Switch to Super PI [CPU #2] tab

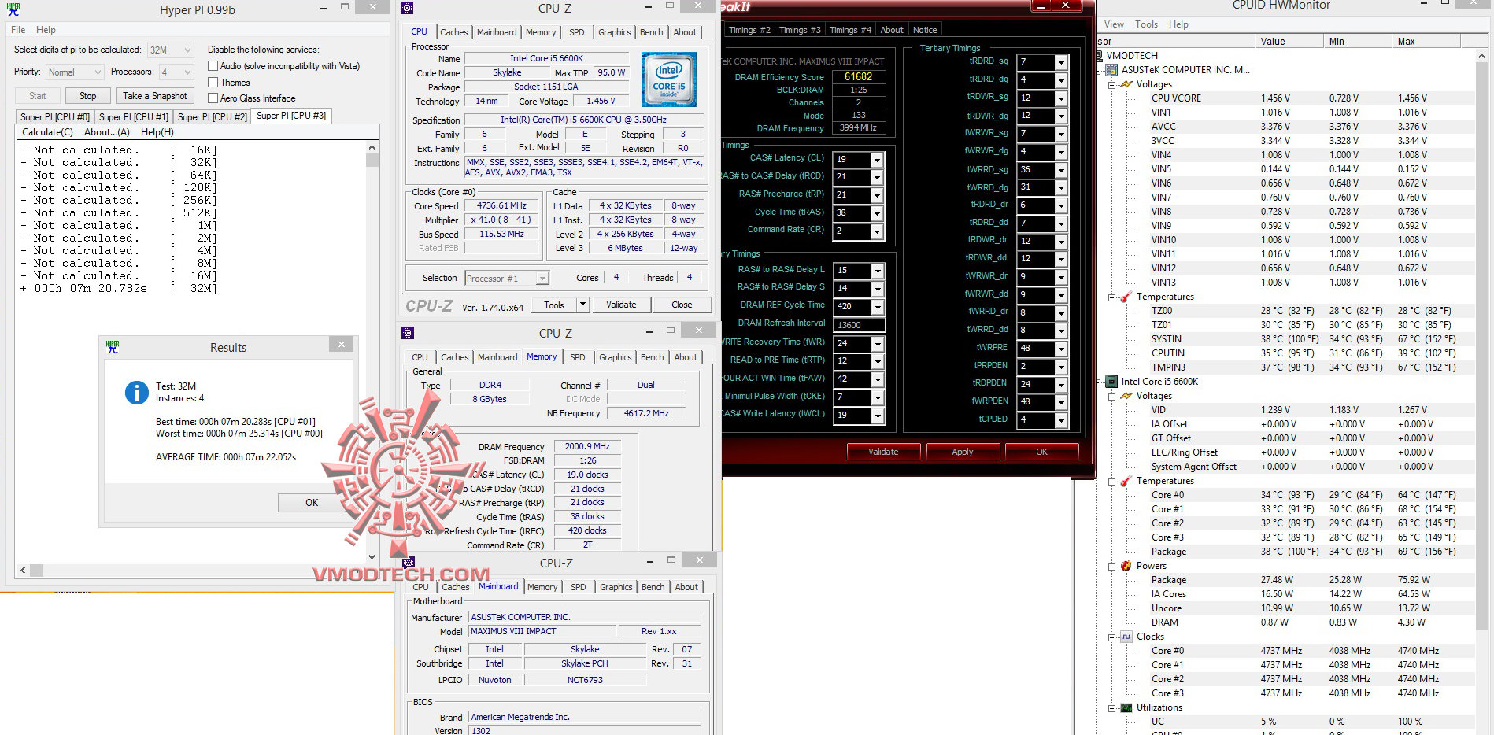tap(213, 117)
